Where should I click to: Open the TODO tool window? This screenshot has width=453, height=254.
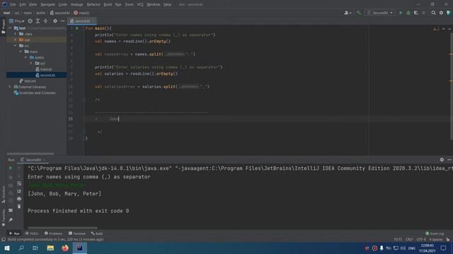32,234
